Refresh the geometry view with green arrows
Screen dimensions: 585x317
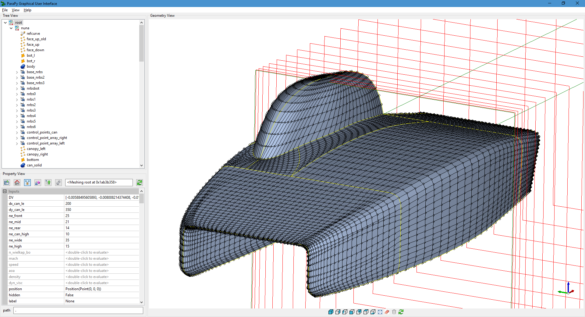click(401, 312)
